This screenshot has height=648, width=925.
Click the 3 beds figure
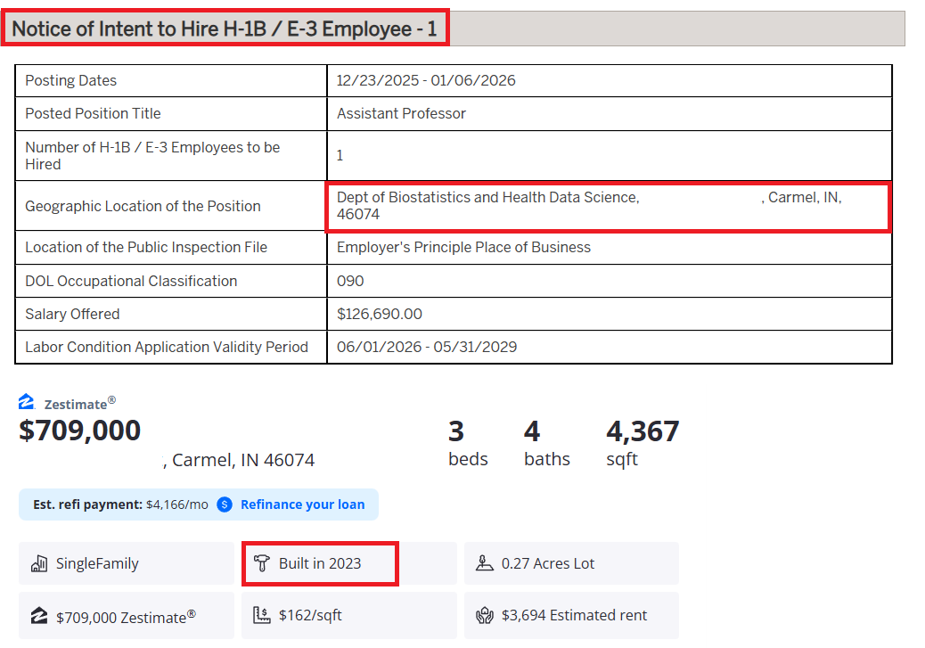(x=468, y=443)
